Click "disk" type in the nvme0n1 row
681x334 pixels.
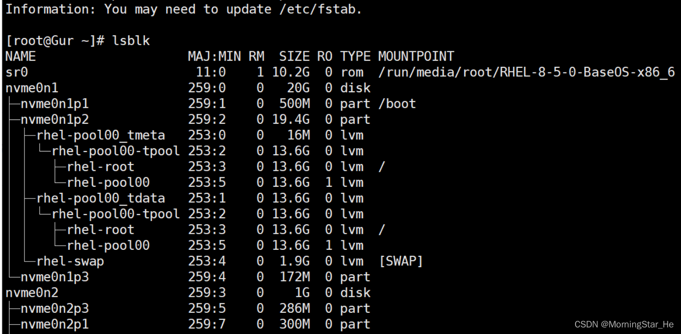coord(355,88)
